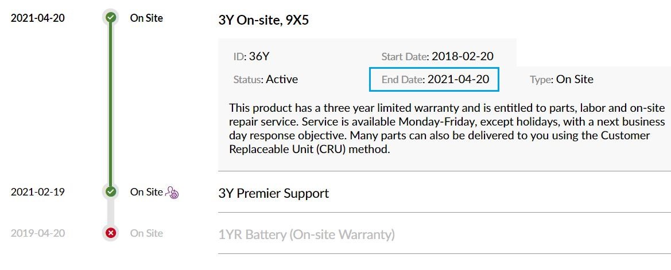
Task: Expand the 3Y Premier Support entry
Action: (x=273, y=193)
